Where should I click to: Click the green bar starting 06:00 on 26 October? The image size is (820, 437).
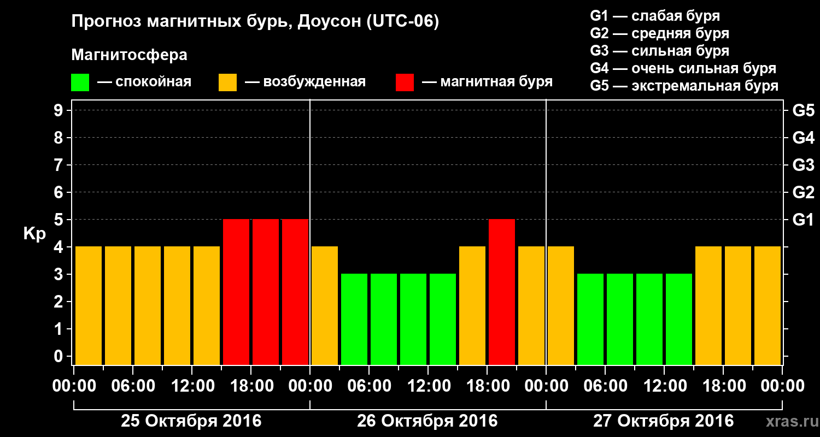tap(384, 319)
